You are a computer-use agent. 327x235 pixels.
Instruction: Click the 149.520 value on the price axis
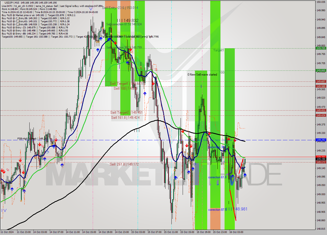pyautogui.click(x=321, y=98)
